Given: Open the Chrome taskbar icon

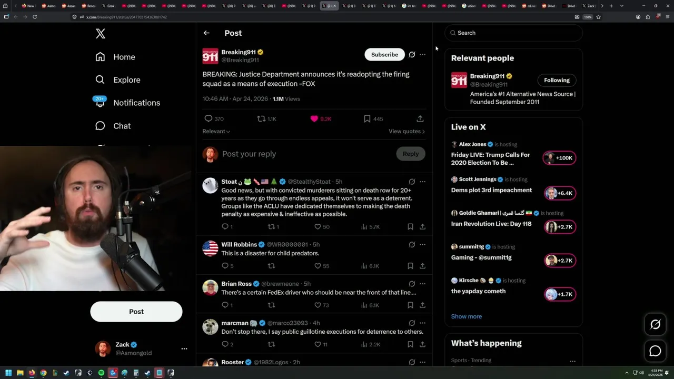Looking at the screenshot, I should [x=43, y=373].
